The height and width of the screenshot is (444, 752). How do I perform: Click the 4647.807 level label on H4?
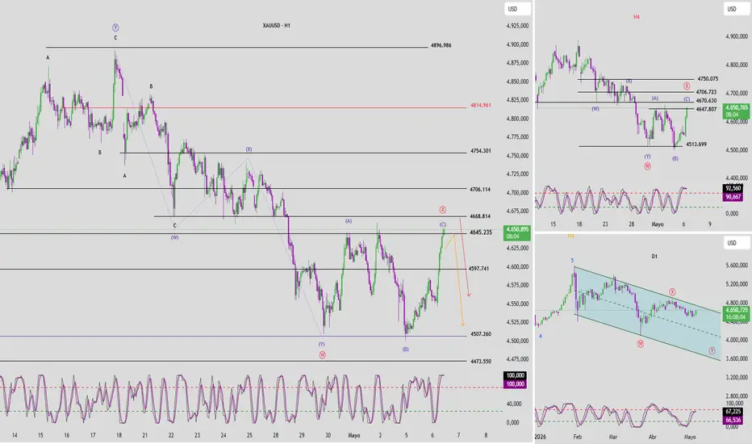point(706,110)
